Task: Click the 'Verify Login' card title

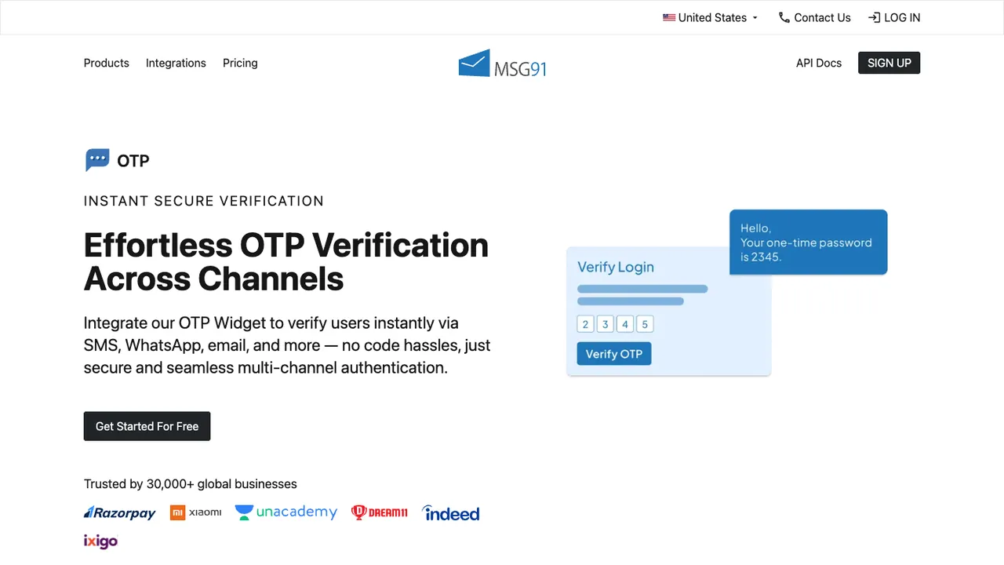Action: pyautogui.click(x=616, y=267)
